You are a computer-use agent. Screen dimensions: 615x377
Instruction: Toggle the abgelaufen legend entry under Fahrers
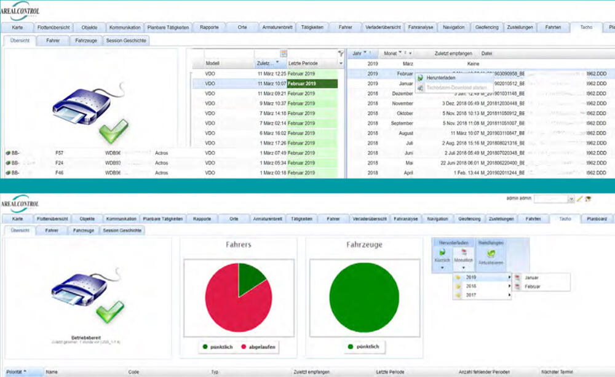pos(257,347)
